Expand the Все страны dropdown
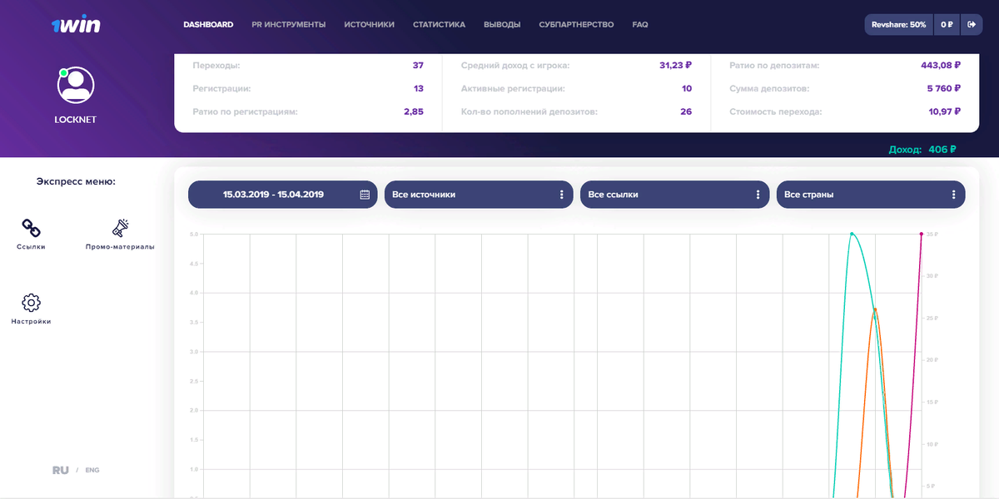Screen dimensions: 999x499 871,195
